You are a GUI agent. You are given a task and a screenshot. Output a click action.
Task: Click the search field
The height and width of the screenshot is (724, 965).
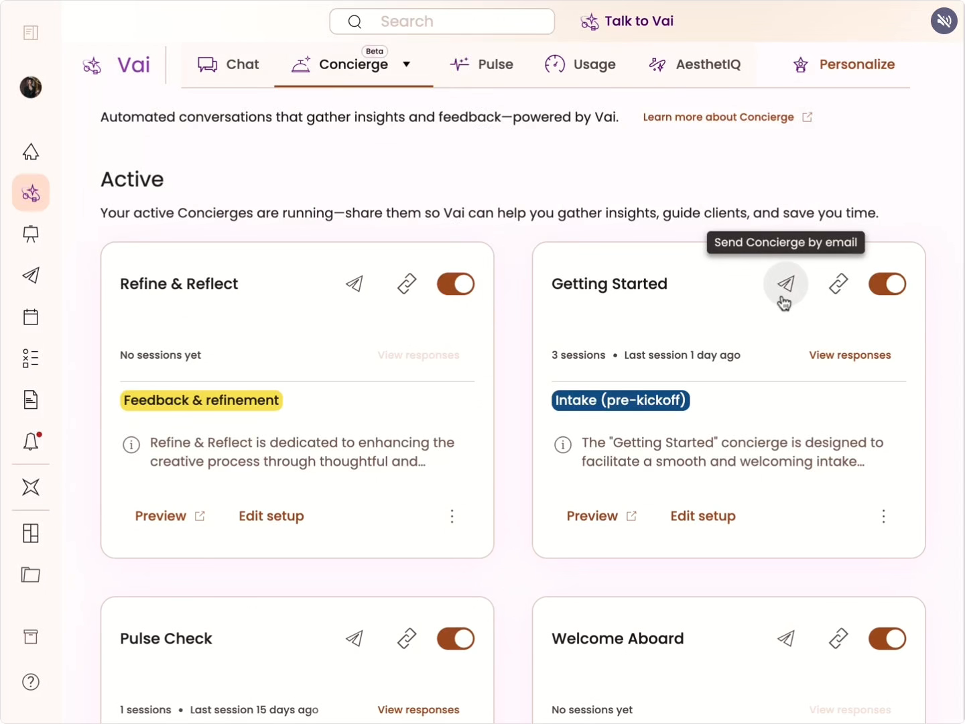coord(442,21)
